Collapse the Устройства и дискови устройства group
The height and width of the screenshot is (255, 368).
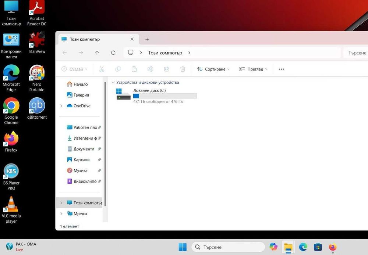pos(113,82)
